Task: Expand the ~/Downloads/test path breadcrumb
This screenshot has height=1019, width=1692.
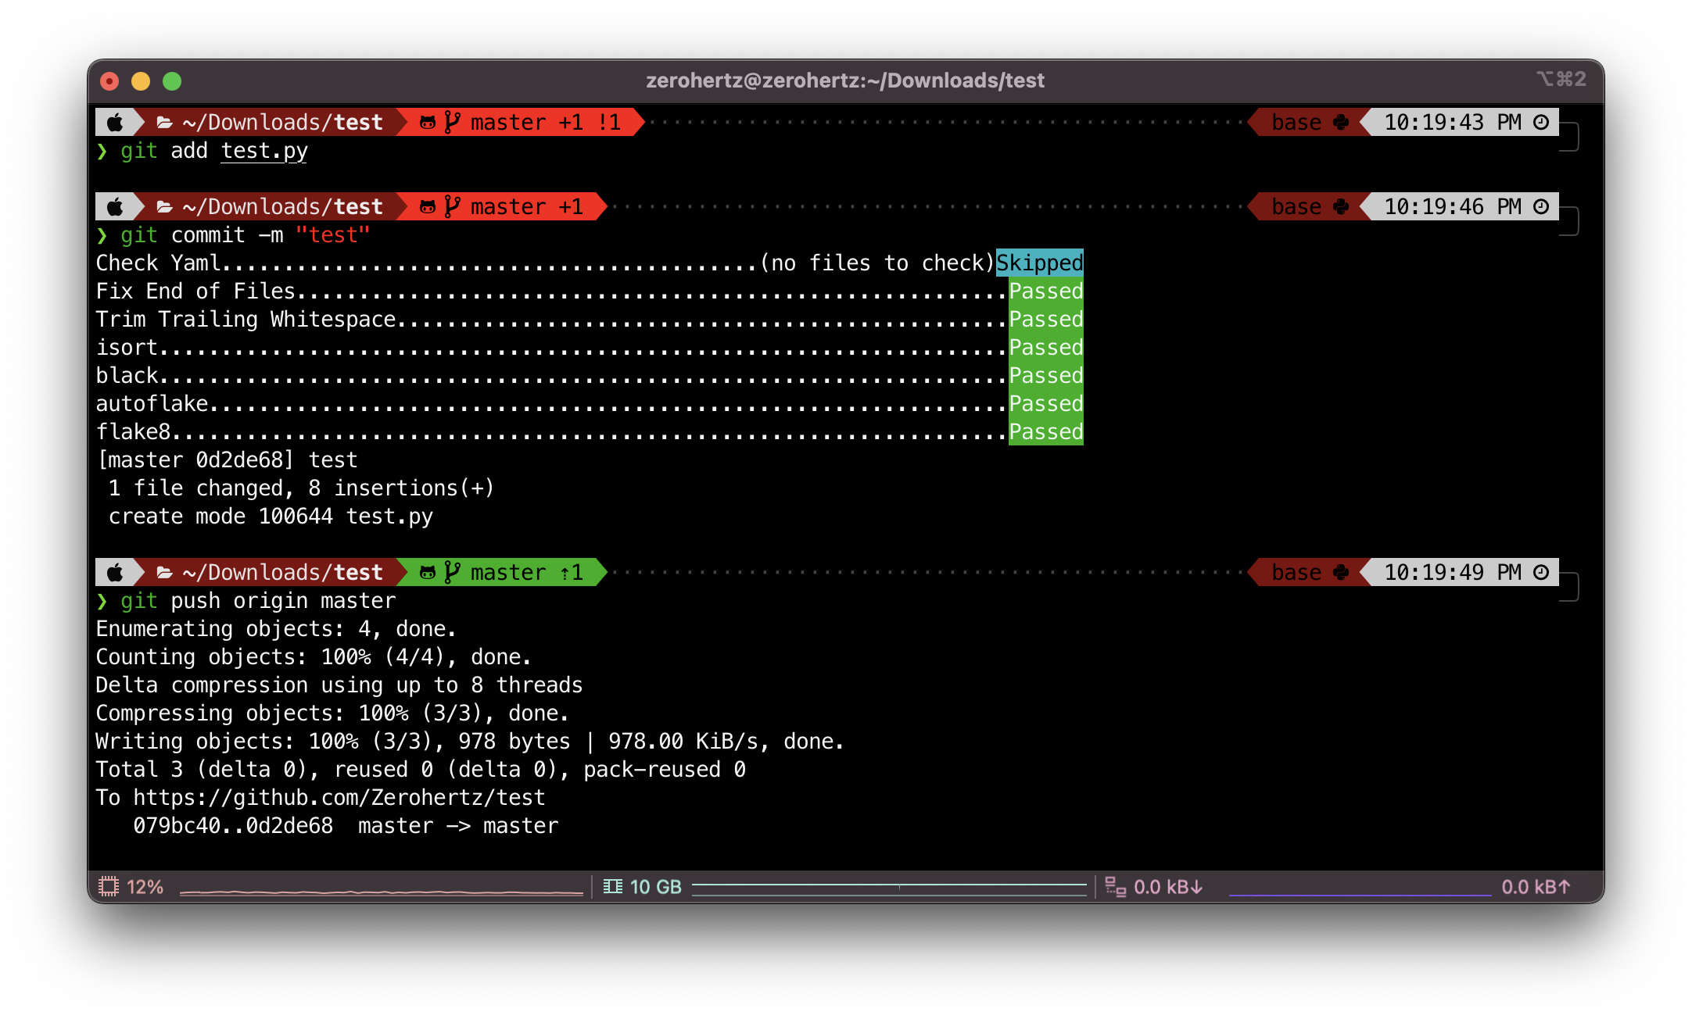Action: [x=257, y=121]
